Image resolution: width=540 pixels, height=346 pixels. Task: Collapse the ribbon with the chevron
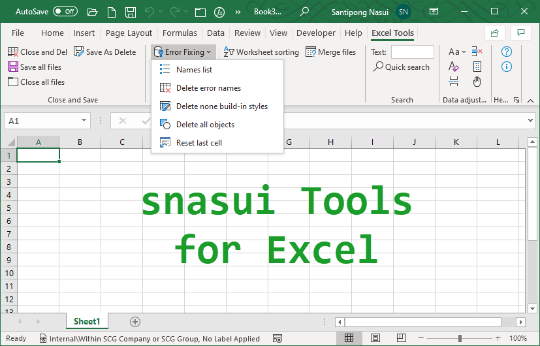tap(530, 101)
